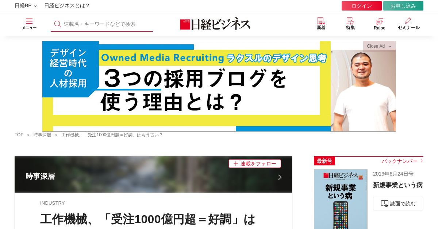Click the 日経ビジネス logo
The height and width of the screenshot is (229, 438).
(215, 24)
